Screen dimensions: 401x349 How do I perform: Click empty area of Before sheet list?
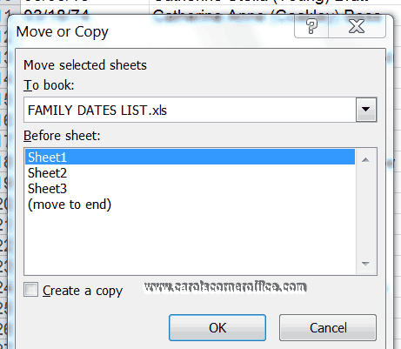[190, 242]
